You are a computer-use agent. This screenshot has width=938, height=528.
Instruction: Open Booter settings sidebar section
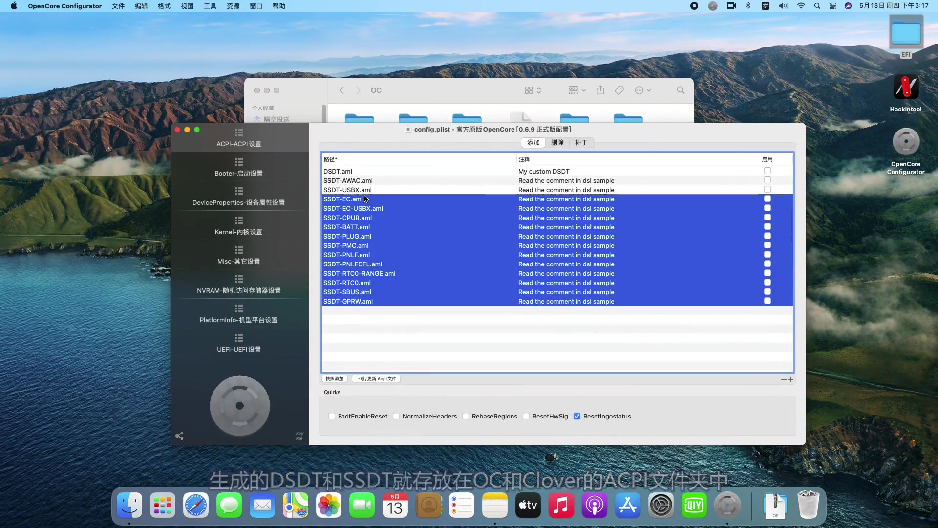(x=239, y=167)
